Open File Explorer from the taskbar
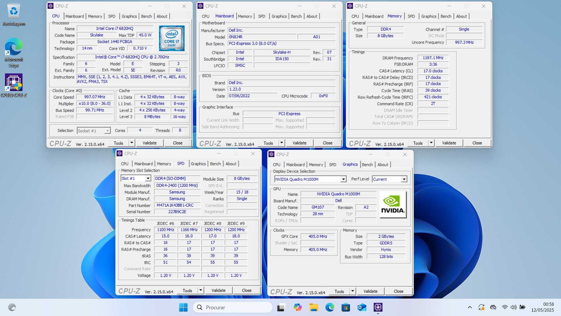The height and width of the screenshot is (316, 561). click(x=314, y=307)
